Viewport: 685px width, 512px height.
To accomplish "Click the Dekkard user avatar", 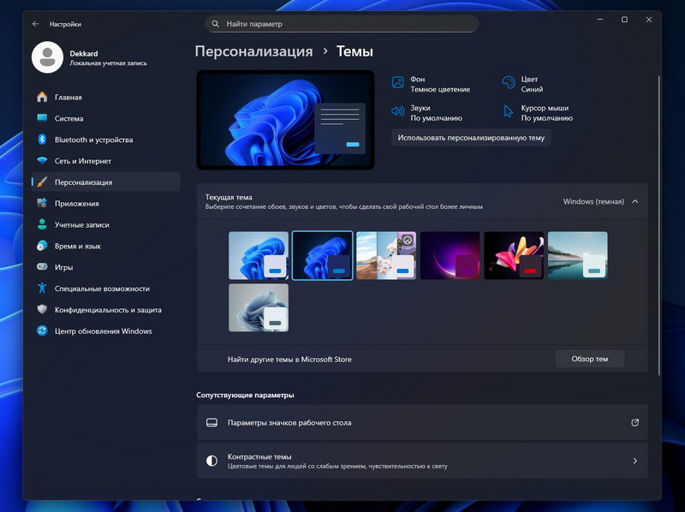I will 48,57.
